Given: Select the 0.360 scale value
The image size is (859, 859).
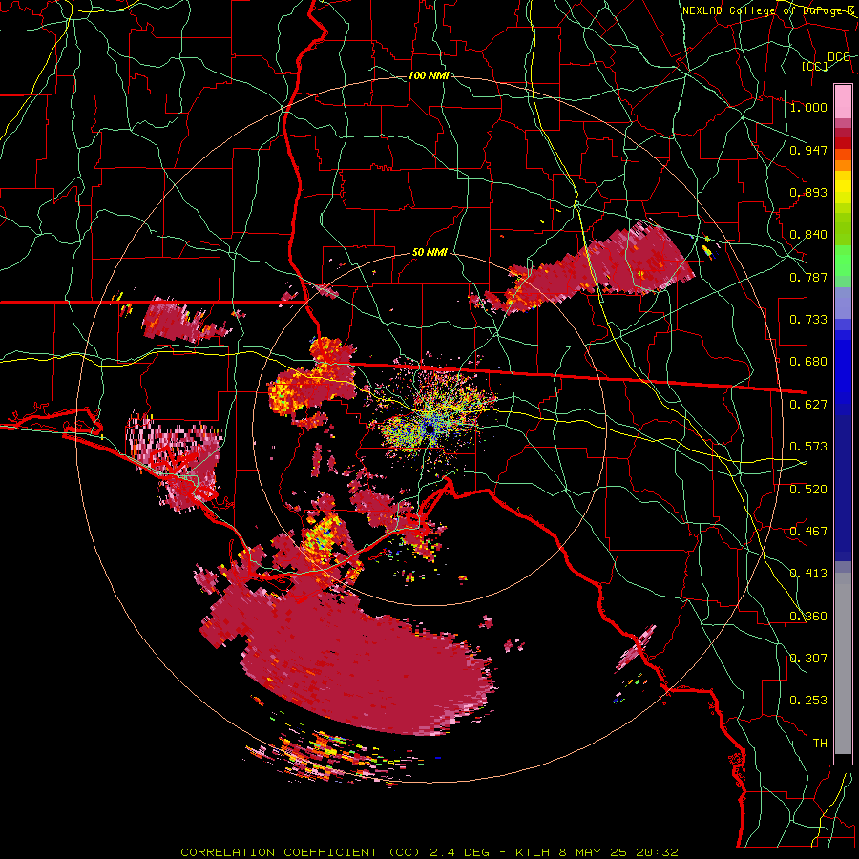Looking at the screenshot, I should tap(808, 617).
